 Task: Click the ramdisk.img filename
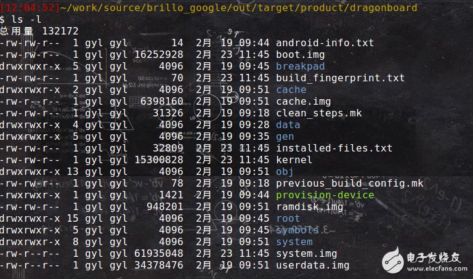(309, 207)
